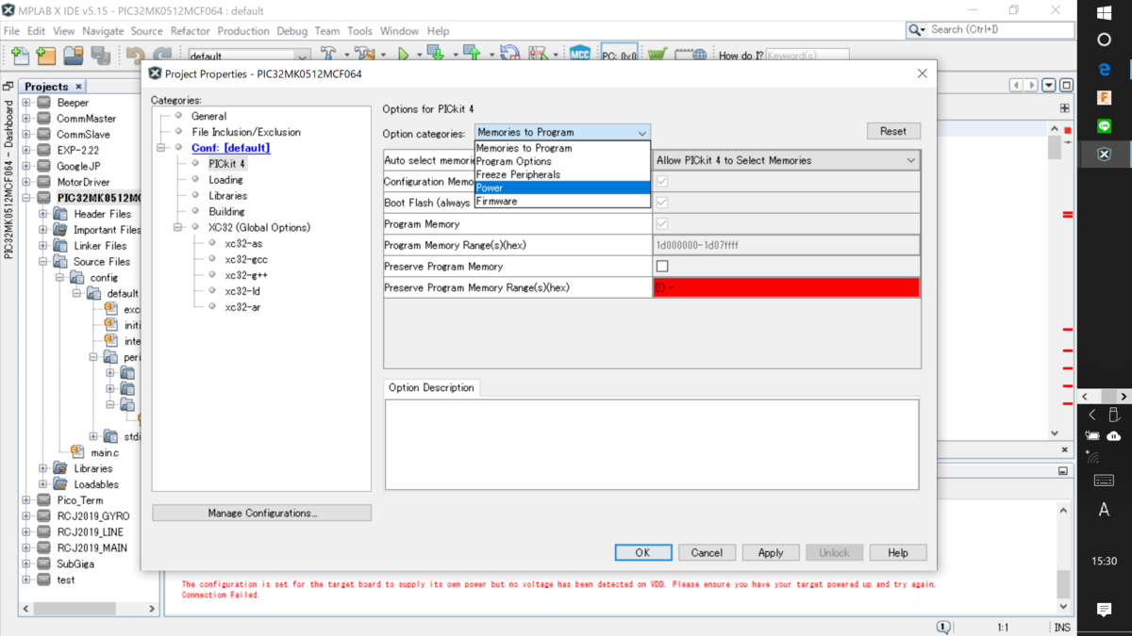The width and height of the screenshot is (1132, 636).
Task: Click the Apply button
Action: 771,553
